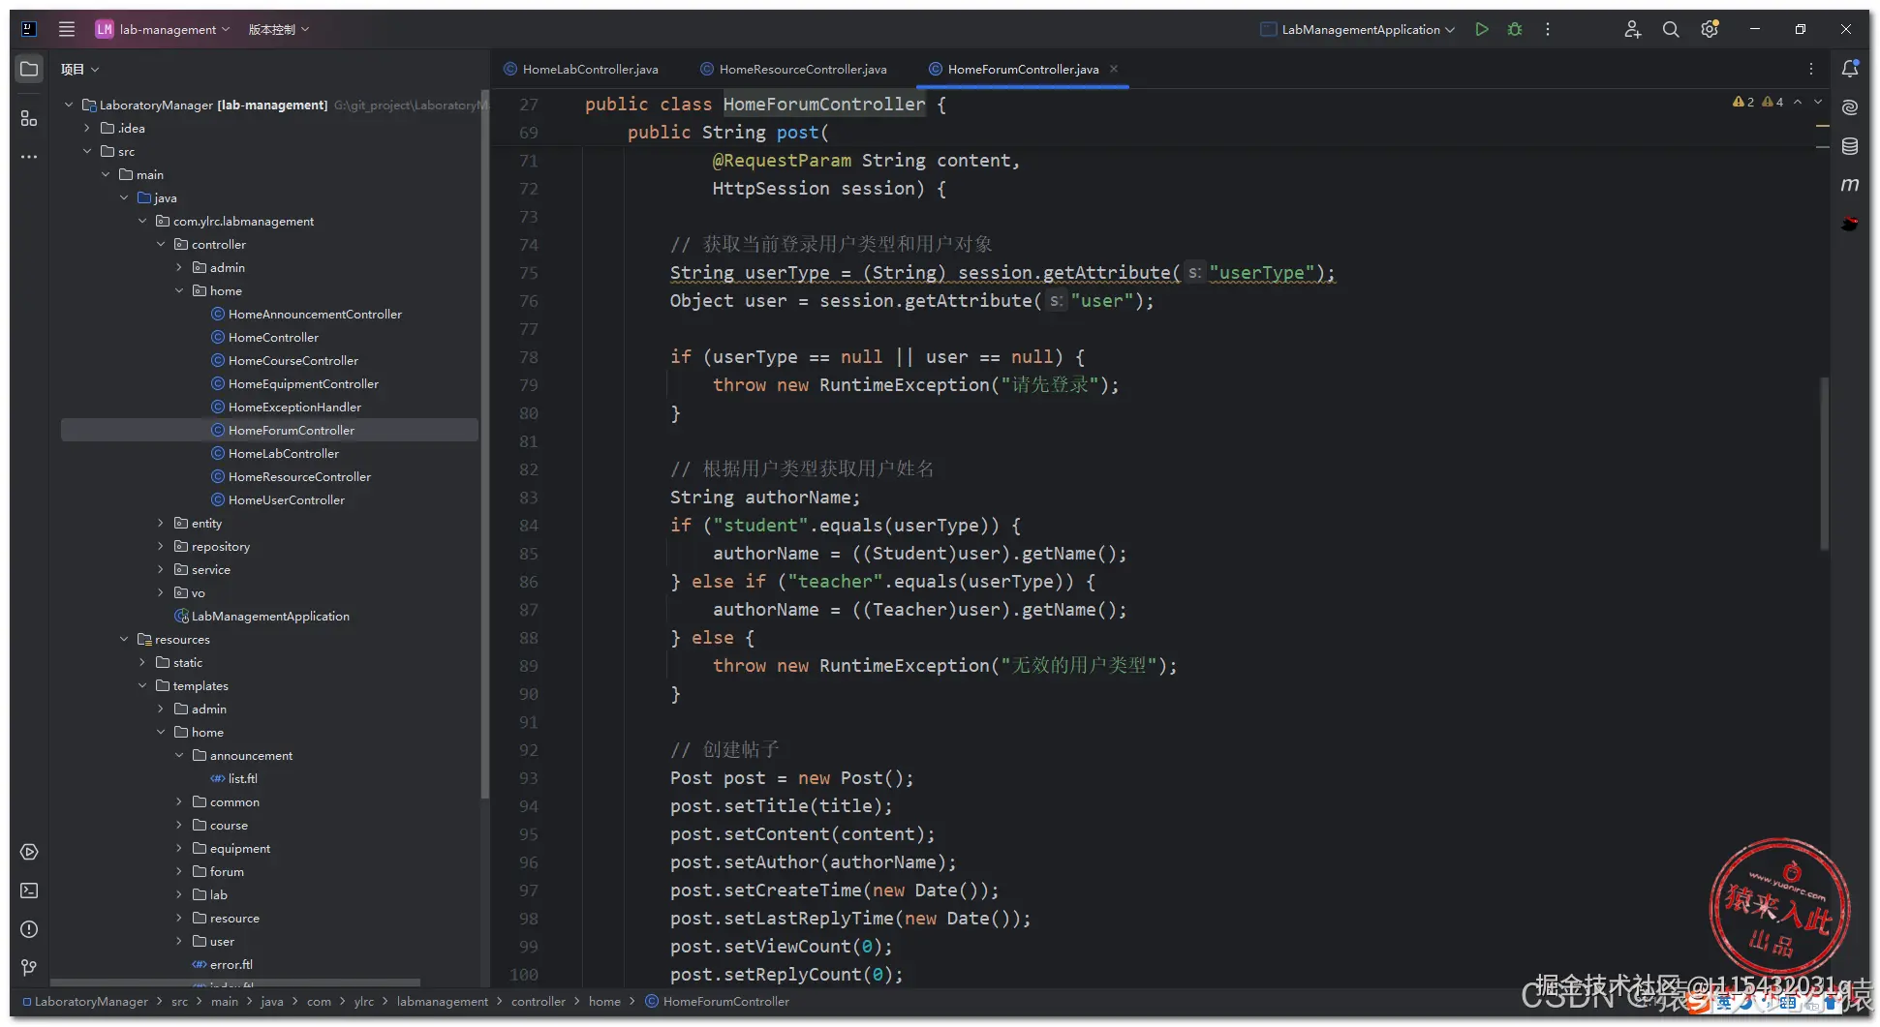Collapse the templates folder
The width and height of the screenshot is (1880, 1027).
coord(142,685)
